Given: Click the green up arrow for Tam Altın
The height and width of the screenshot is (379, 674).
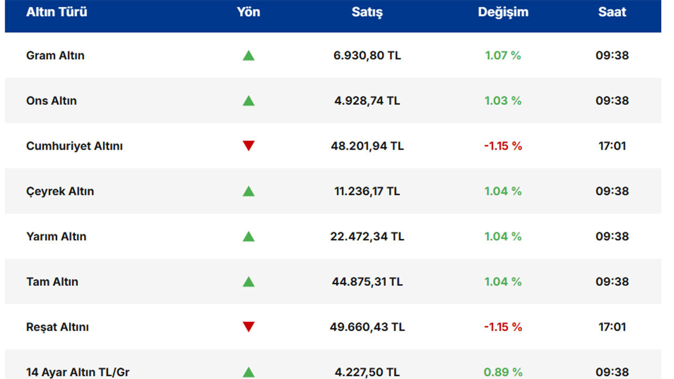Looking at the screenshot, I should [x=249, y=282].
